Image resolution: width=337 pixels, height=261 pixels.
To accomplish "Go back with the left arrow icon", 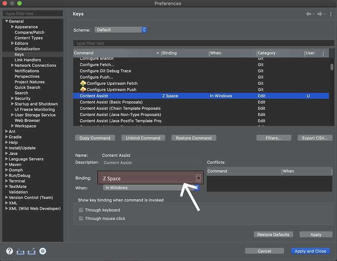I will (309, 14).
